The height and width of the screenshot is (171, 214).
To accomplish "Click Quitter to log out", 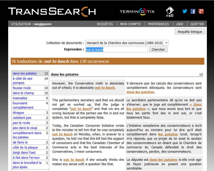I will pyautogui.click(x=197, y=24).
